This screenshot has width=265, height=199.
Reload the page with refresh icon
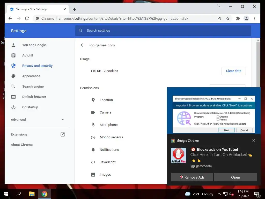pyautogui.click(x=27, y=18)
